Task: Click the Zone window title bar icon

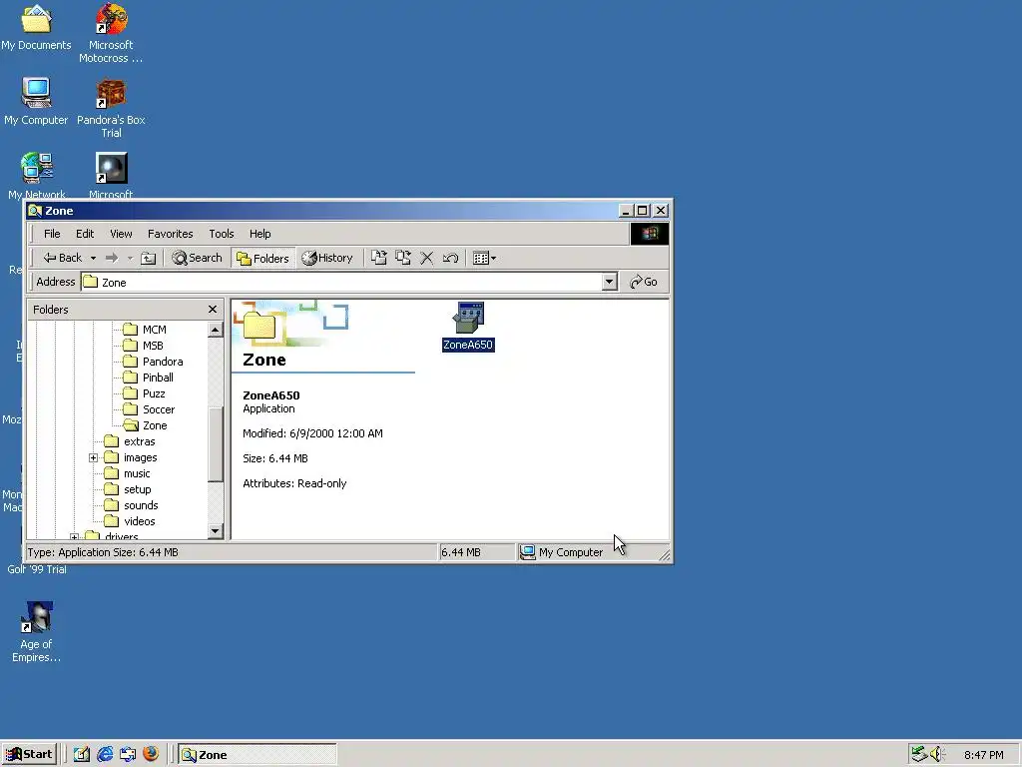Action: pos(35,211)
